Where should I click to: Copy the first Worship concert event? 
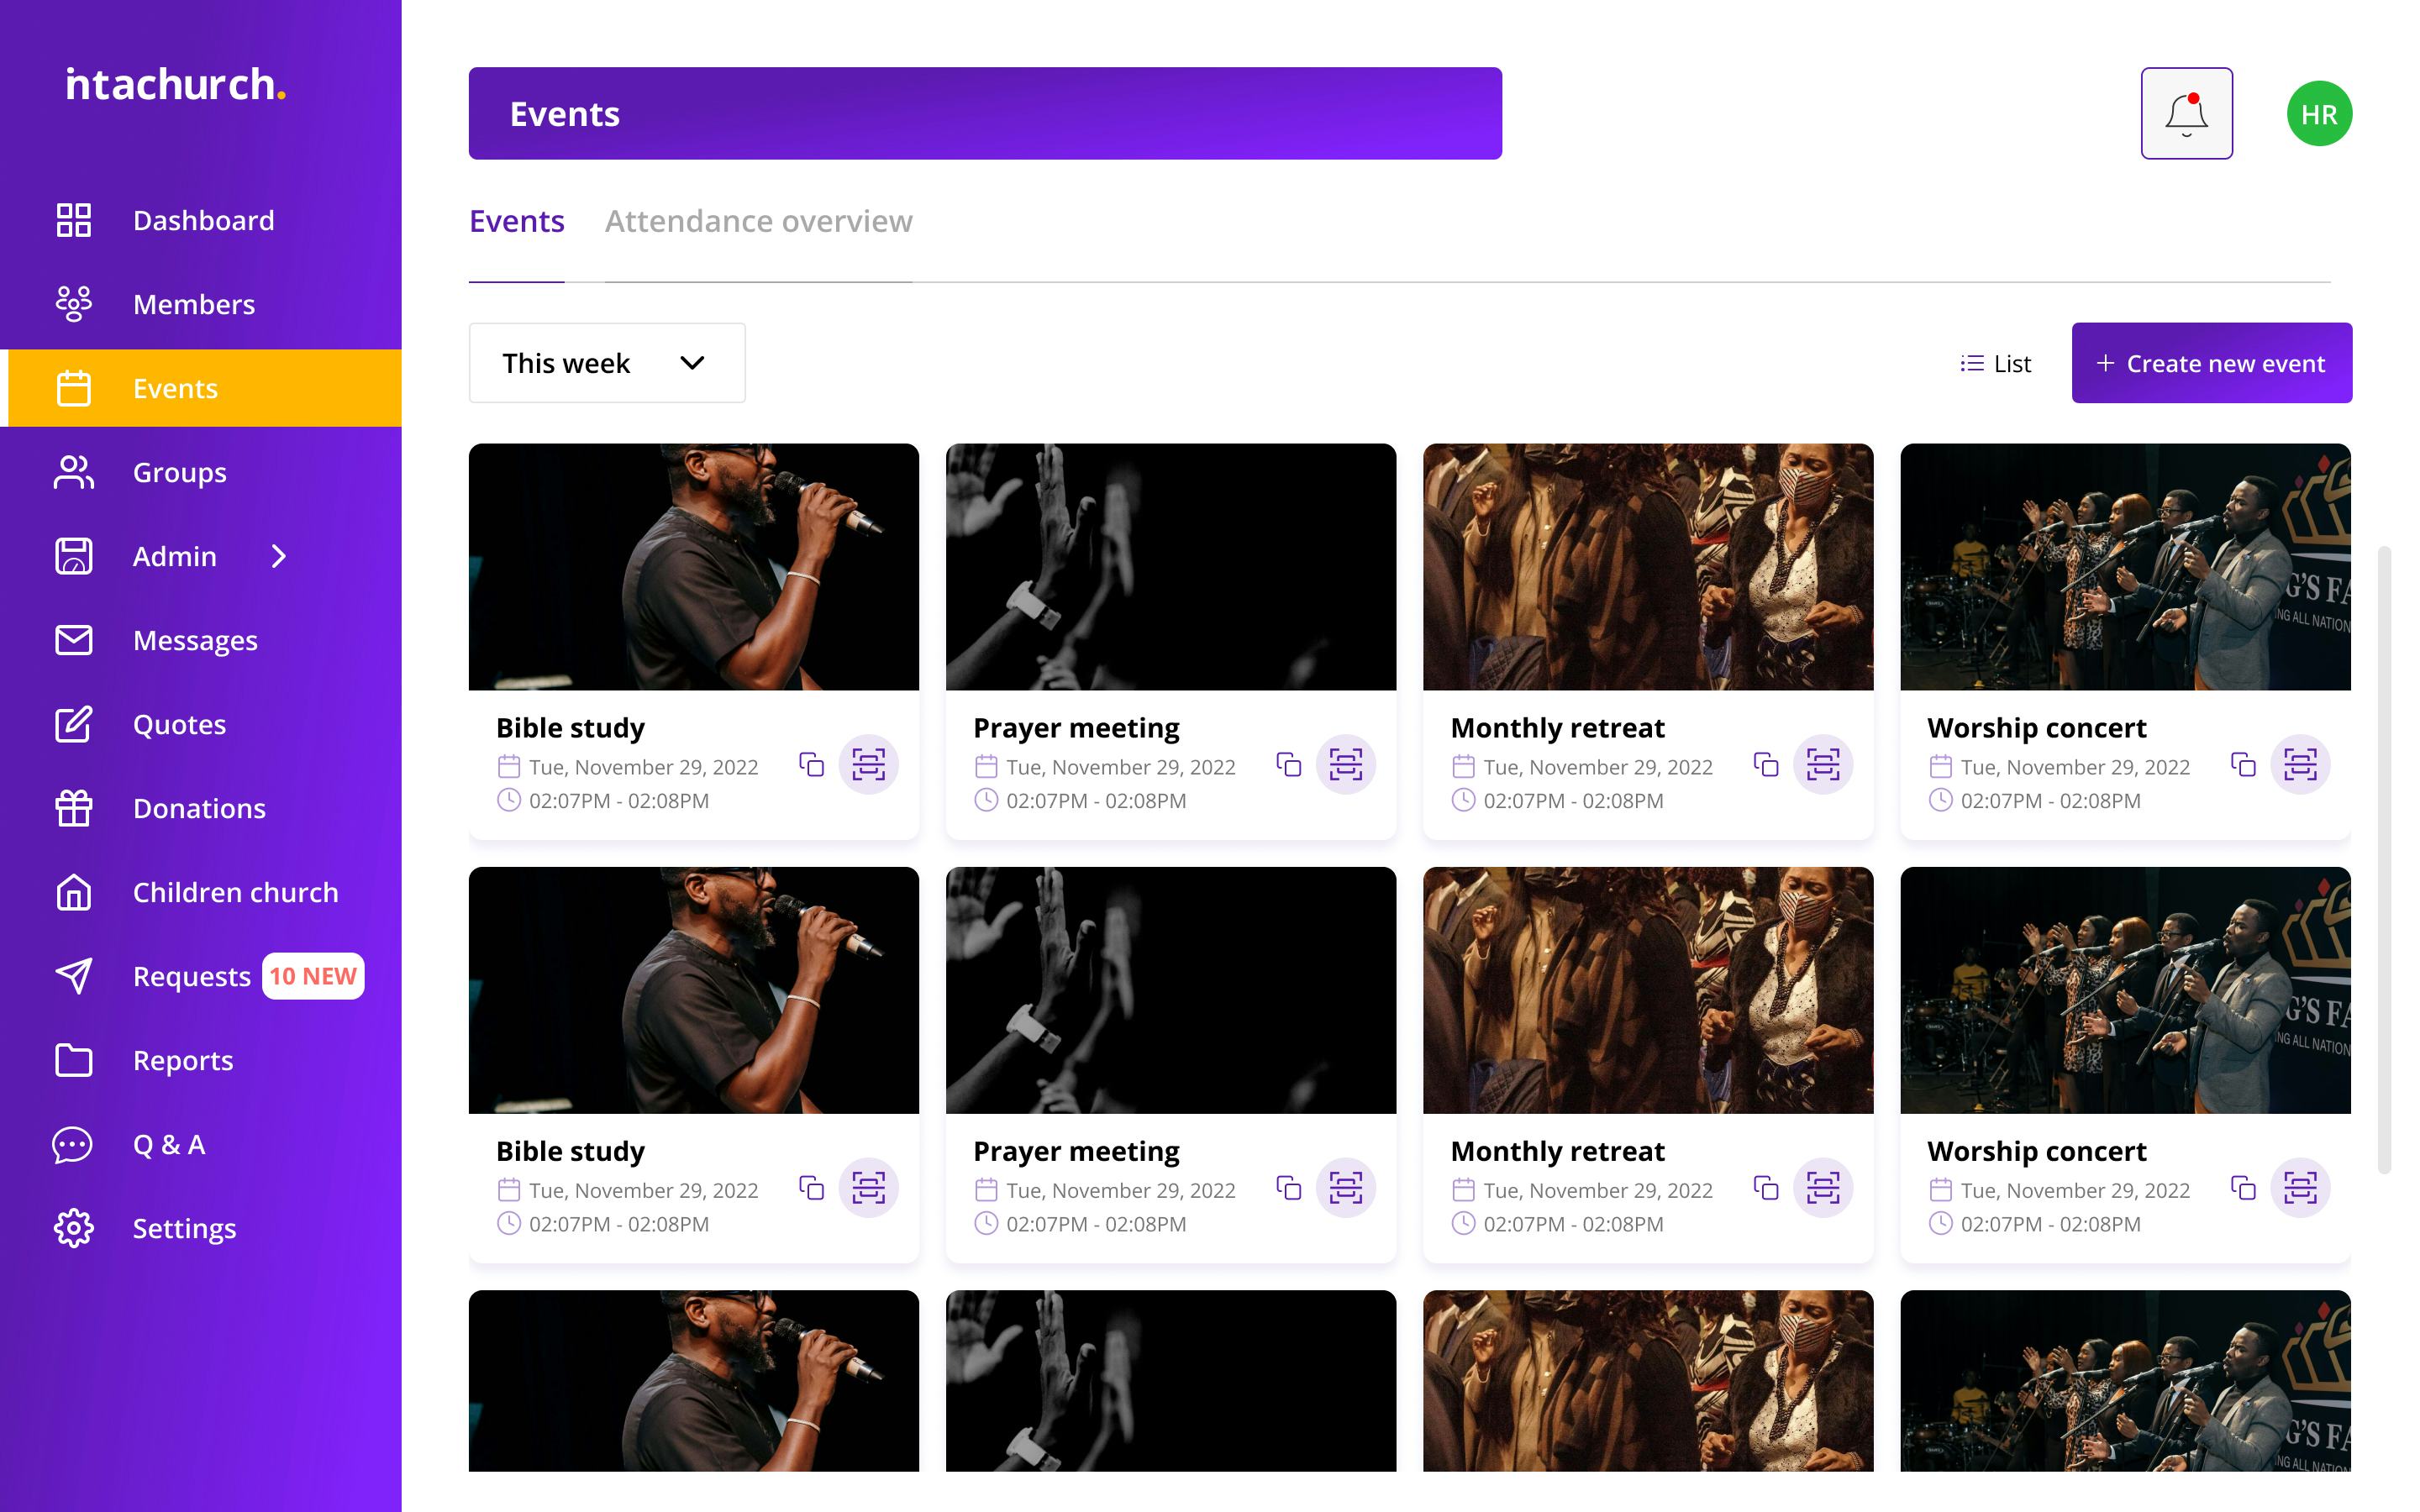(2243, 765)
